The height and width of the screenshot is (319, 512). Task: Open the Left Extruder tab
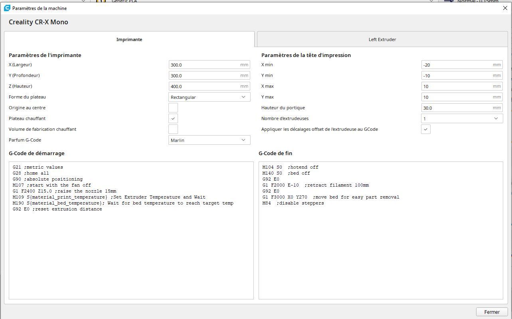click(x=382, y=39)
